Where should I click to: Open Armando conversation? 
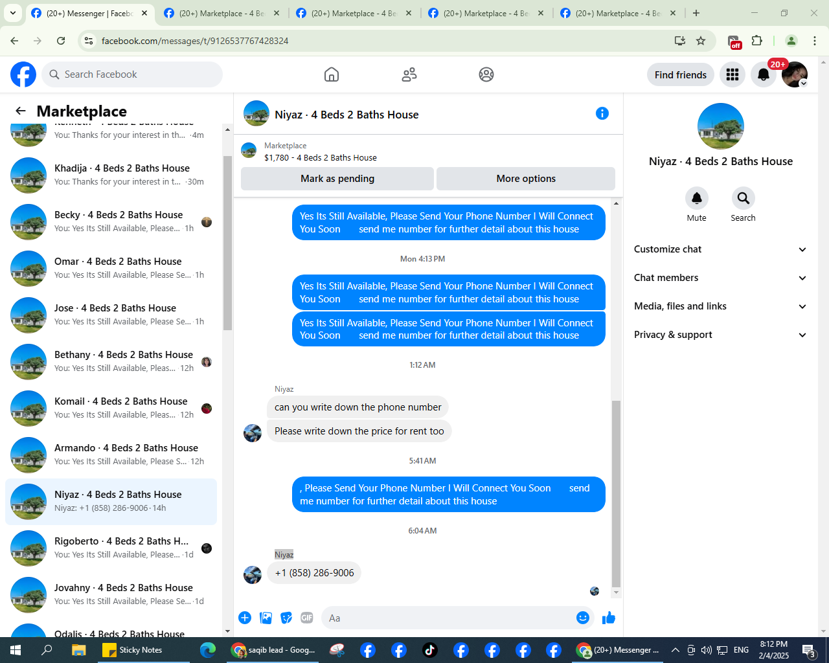pyautogui.click(x=111, y=455)
